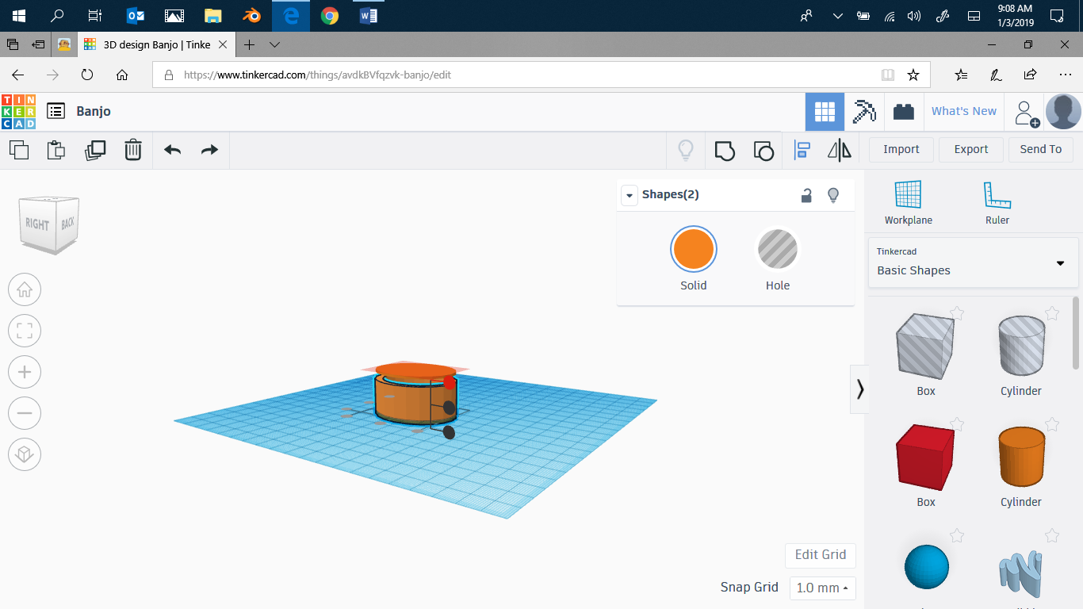Open the user profile avatar
This screenshot has width=1083, height=609.
pos(1063,112)
